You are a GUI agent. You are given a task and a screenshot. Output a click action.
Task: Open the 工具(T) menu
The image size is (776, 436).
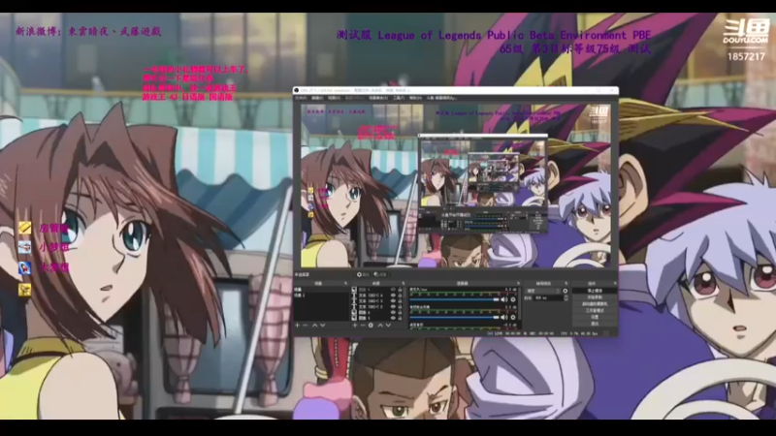tap(399, 98)
